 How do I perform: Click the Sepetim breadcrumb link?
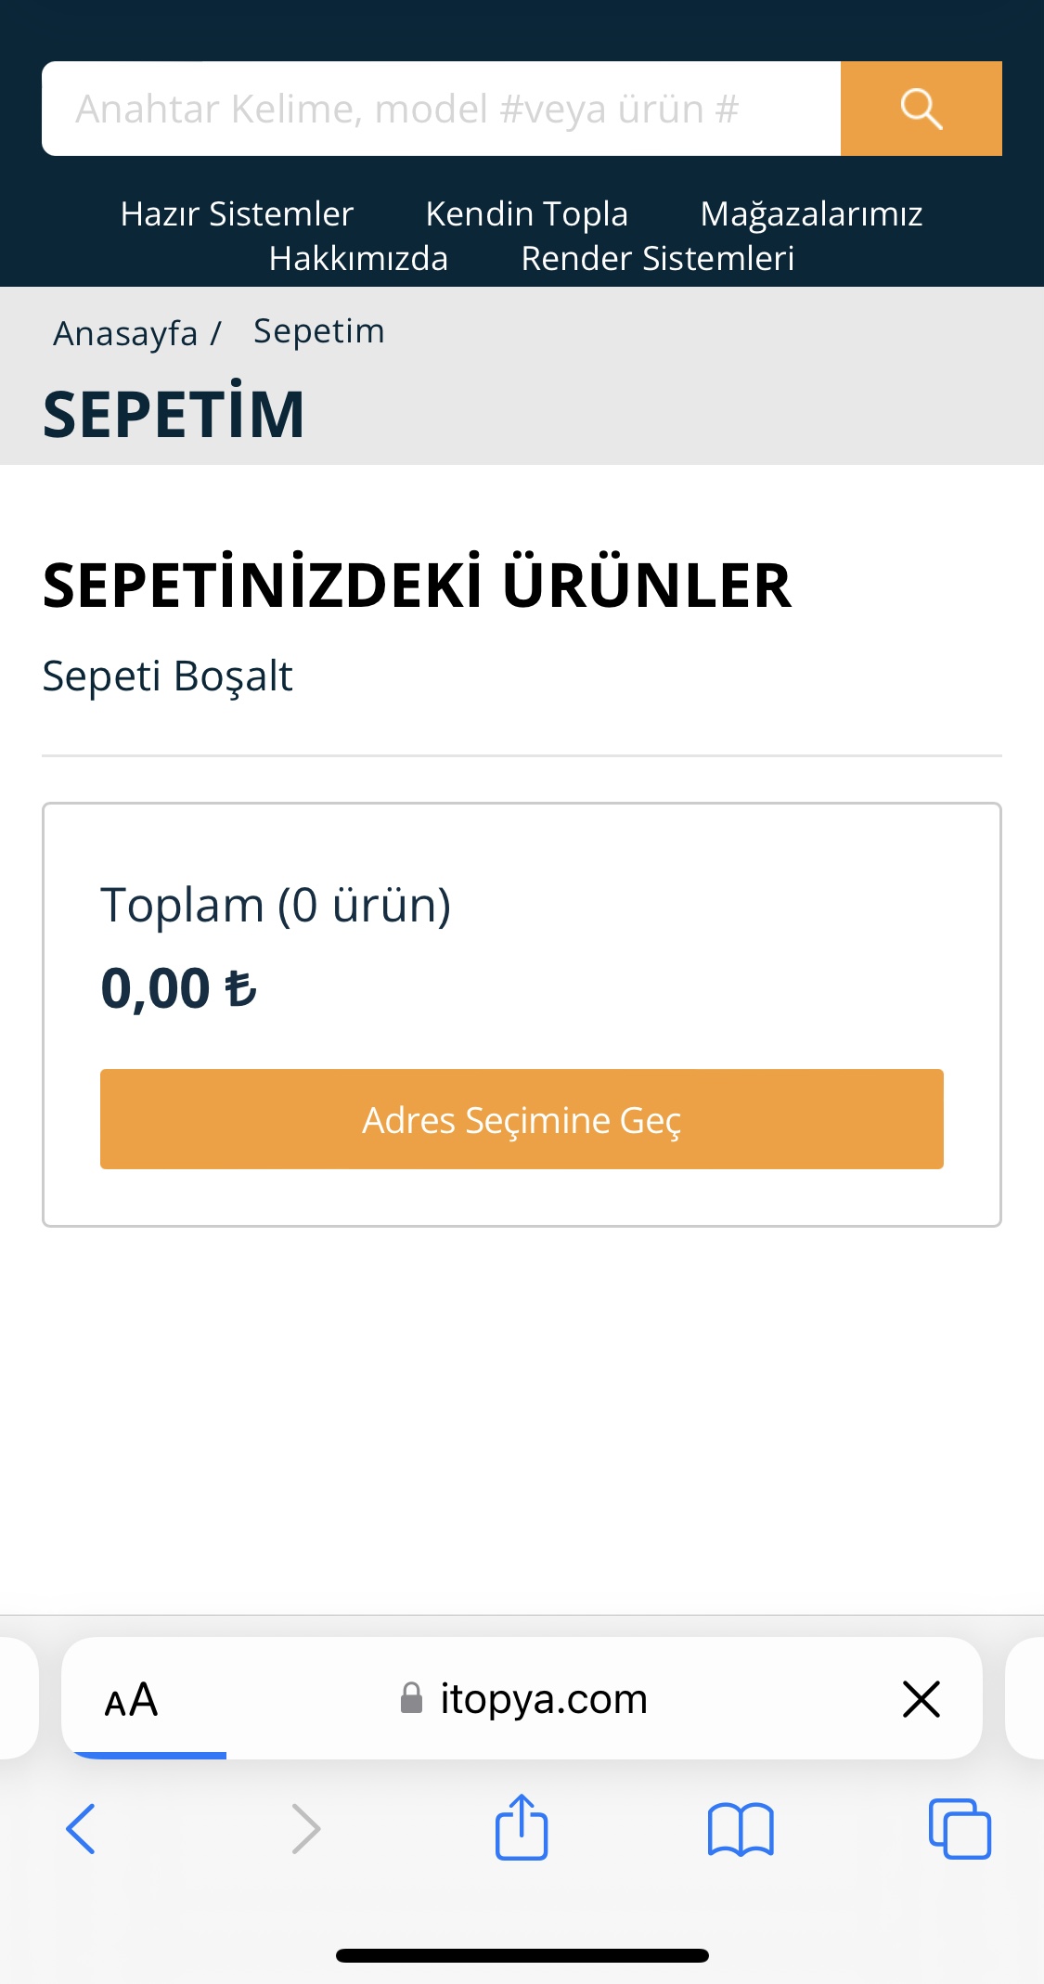(318, 331)
